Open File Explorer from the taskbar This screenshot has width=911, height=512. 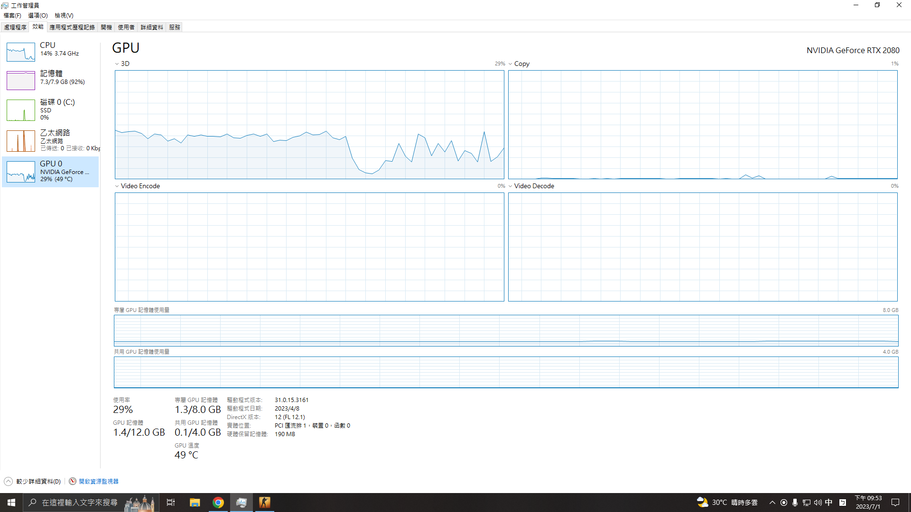tap(195, 503)
